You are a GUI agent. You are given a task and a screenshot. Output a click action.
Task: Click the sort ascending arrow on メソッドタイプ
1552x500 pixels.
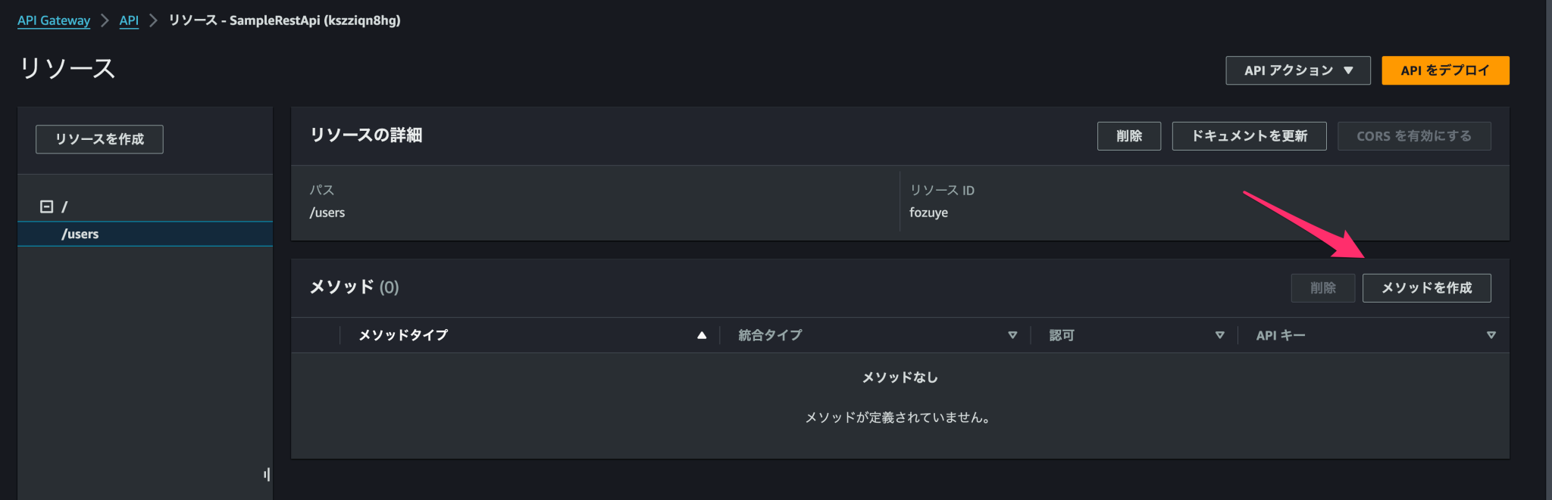[702, 335]
